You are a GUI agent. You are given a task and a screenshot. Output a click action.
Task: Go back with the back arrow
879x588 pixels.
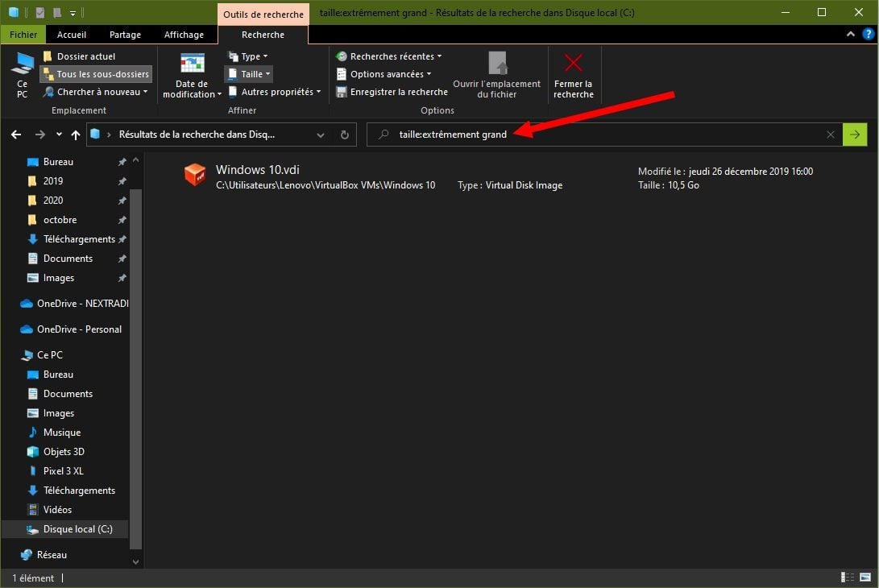coord(16,135)
